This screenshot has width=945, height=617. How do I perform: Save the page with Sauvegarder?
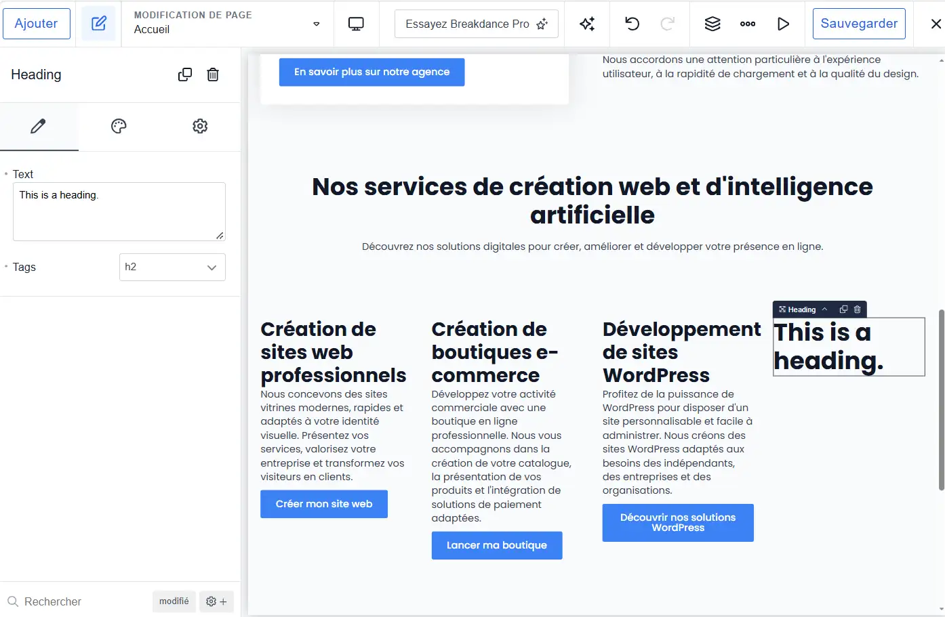click(859, 24)
